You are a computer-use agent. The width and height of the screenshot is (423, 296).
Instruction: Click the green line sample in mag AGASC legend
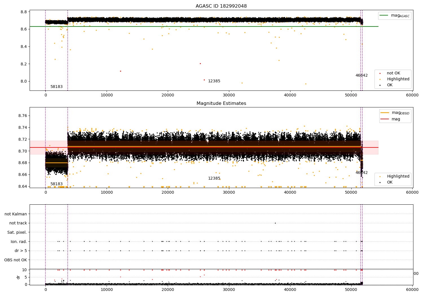point(384,16)
